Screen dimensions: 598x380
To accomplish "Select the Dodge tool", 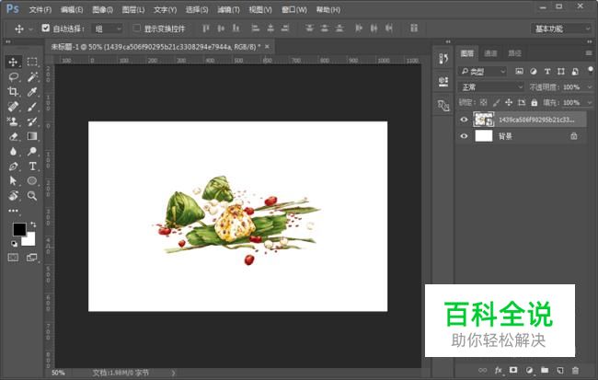I will point(32,151).
